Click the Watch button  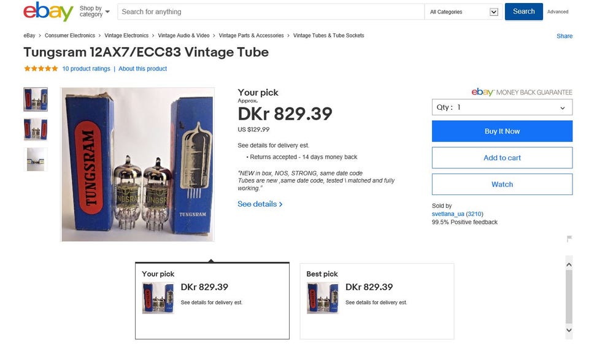click(502, 184)
